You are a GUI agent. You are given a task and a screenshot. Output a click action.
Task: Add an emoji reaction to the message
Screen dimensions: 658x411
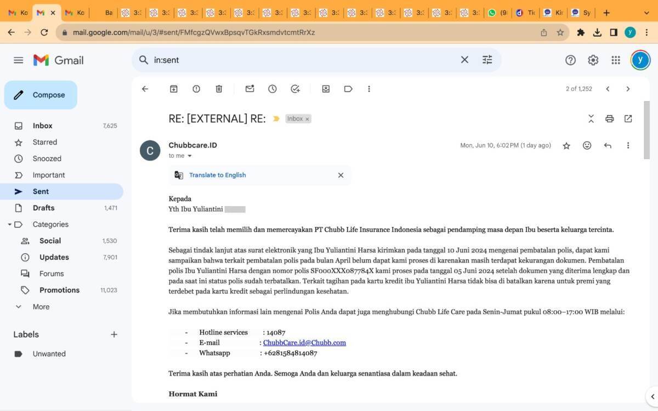click(587, 146)
